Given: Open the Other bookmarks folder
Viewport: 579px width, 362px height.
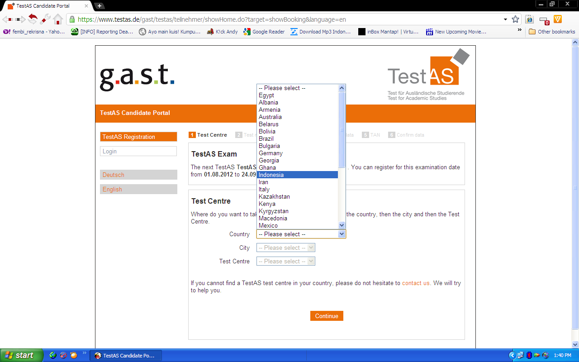Looking at the screenshot, I should coord(552,32).
